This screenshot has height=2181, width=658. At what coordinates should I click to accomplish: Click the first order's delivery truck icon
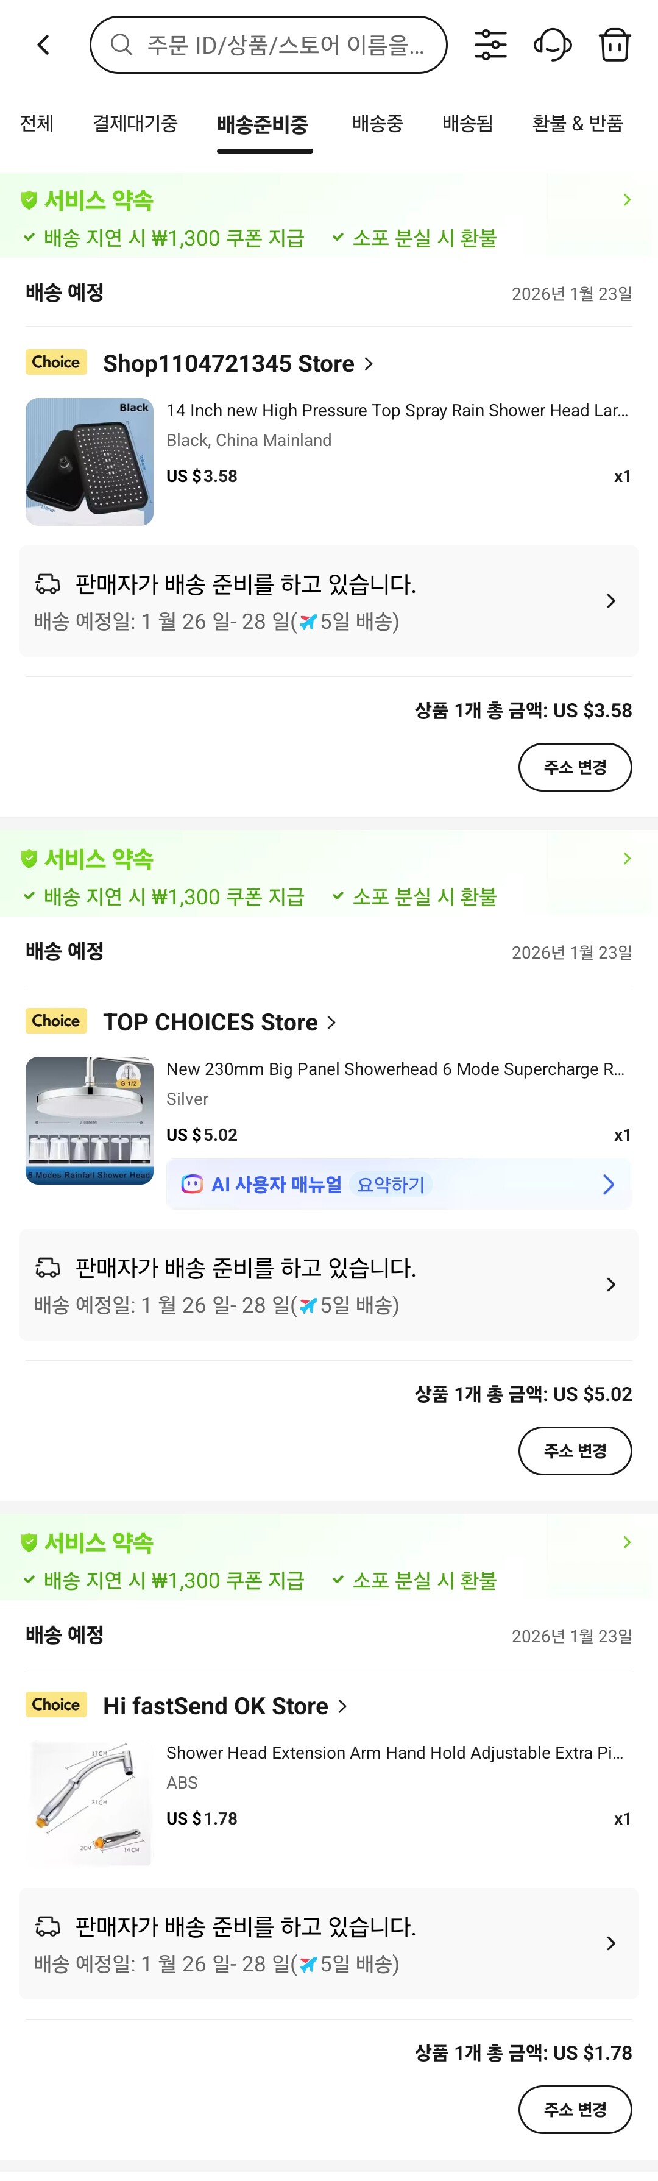point(48,583)
